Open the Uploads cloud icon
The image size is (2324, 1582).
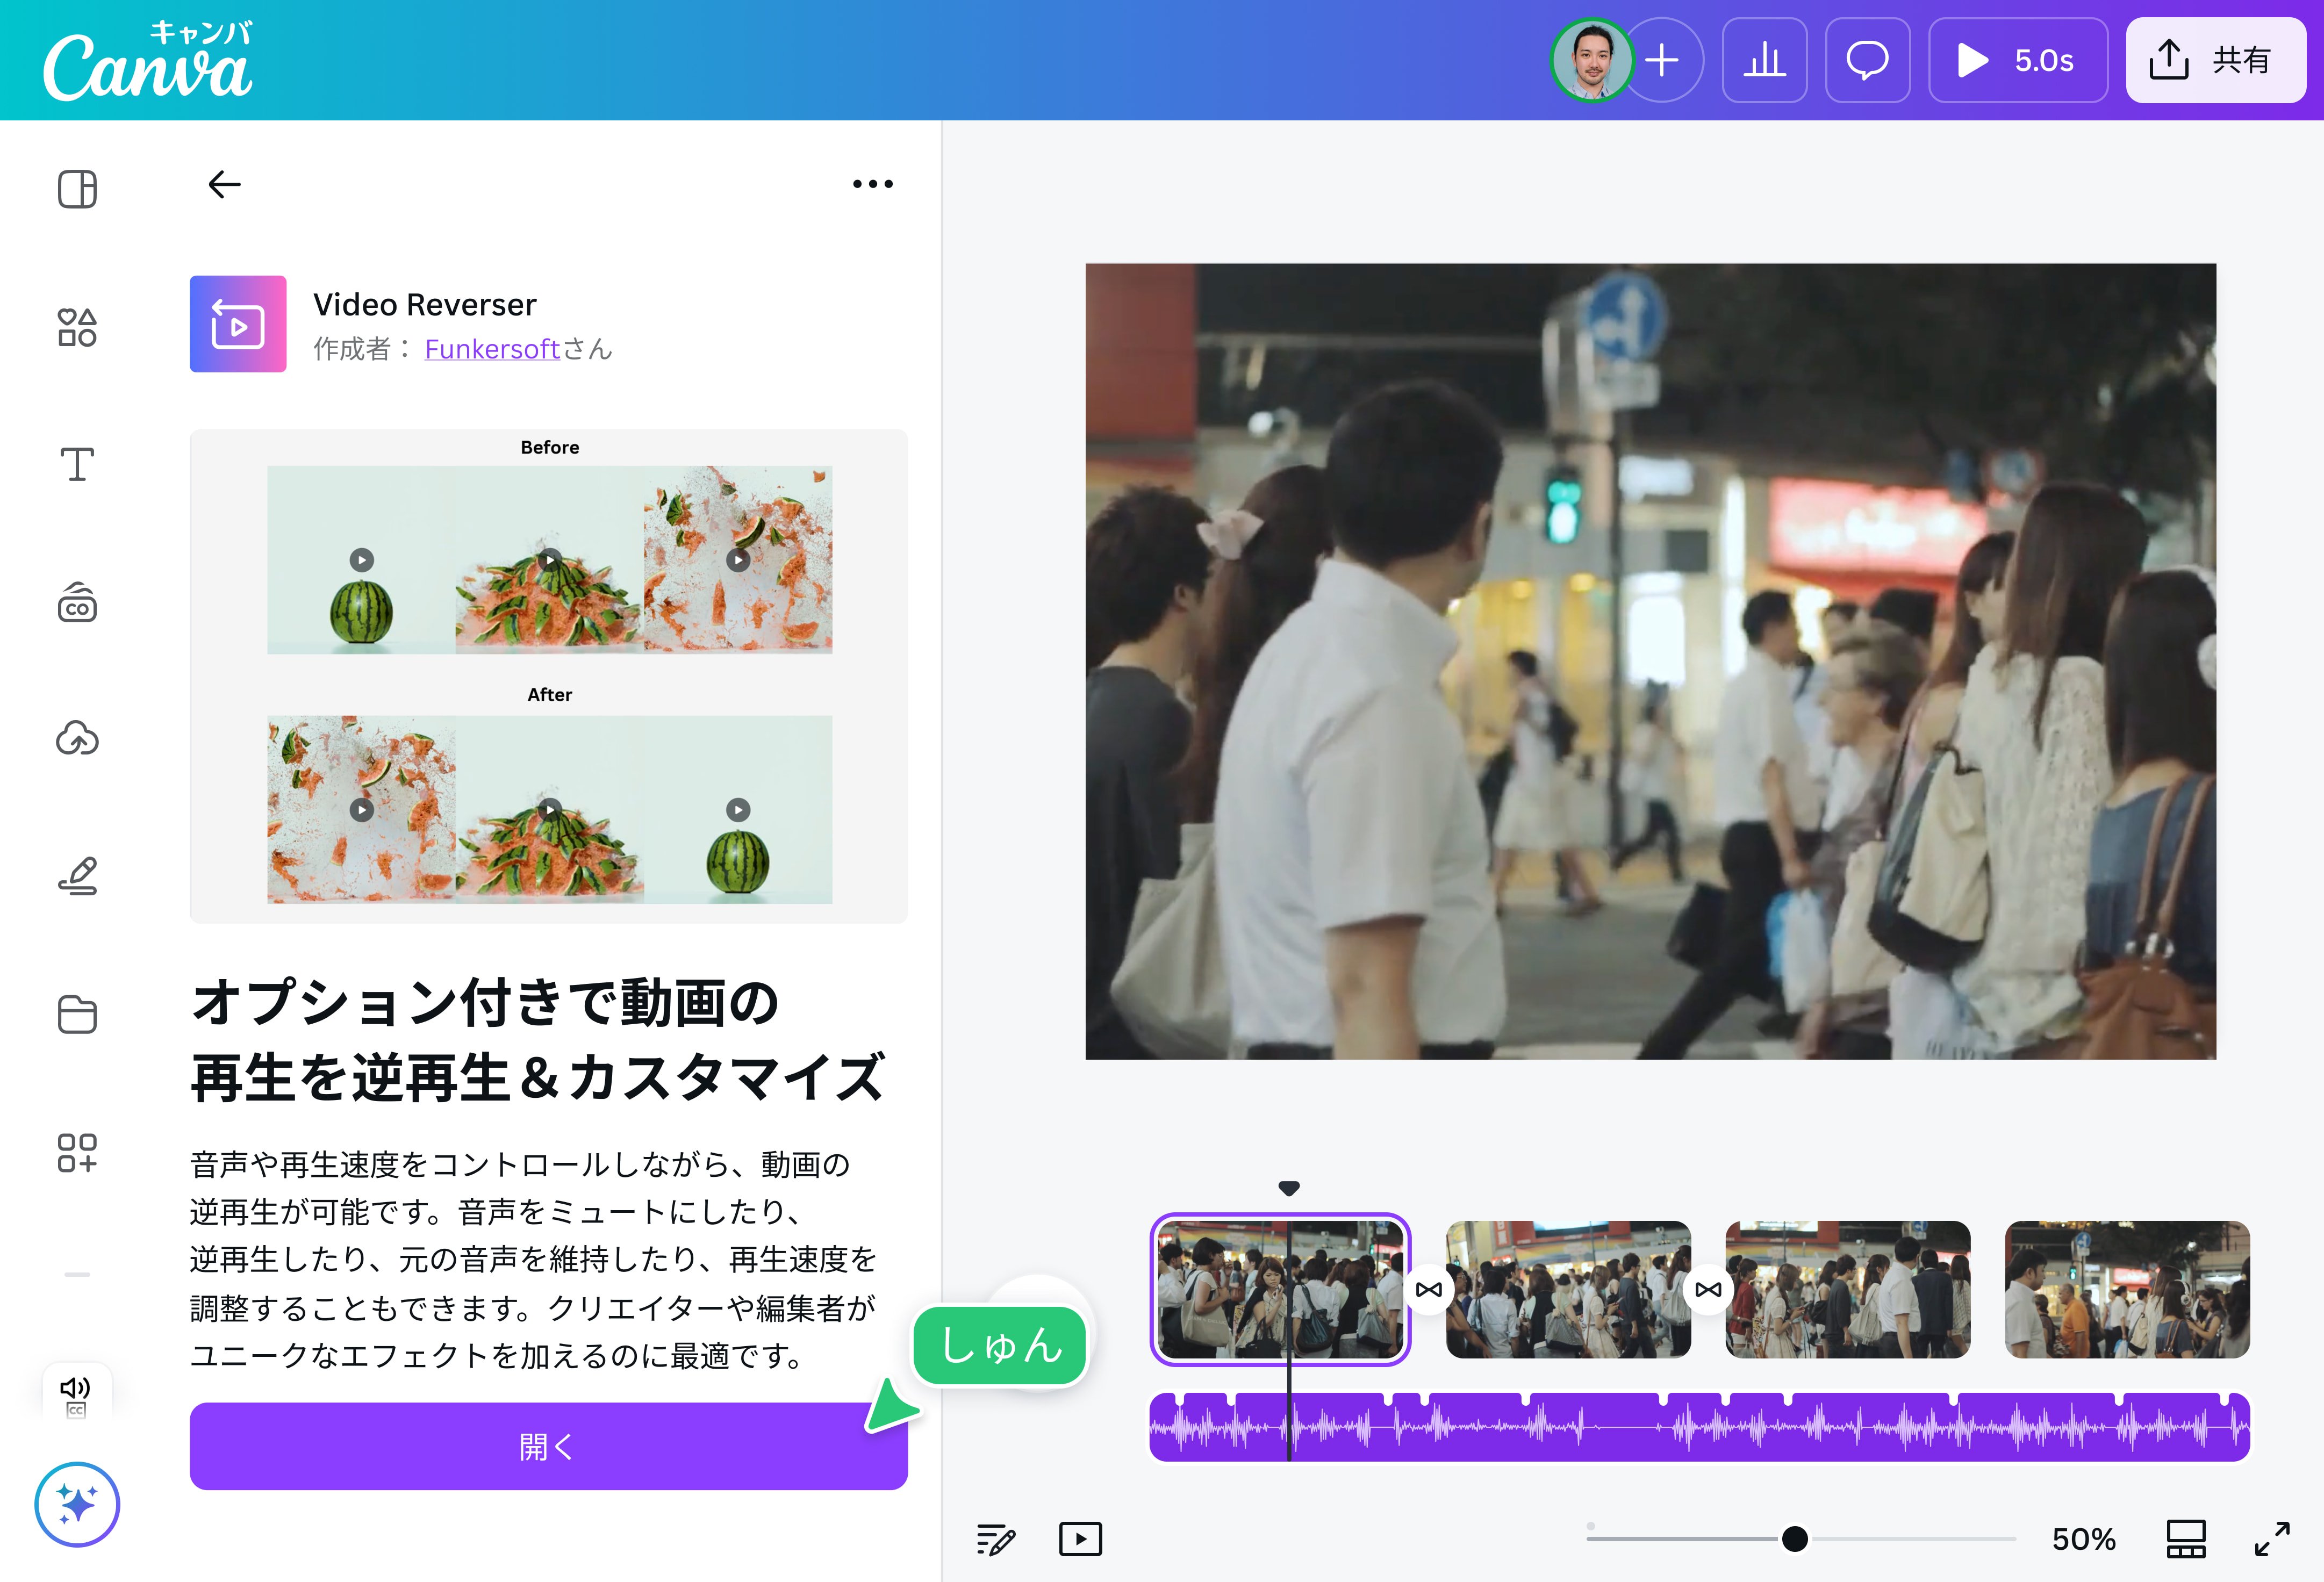click(x=77, y=739)
